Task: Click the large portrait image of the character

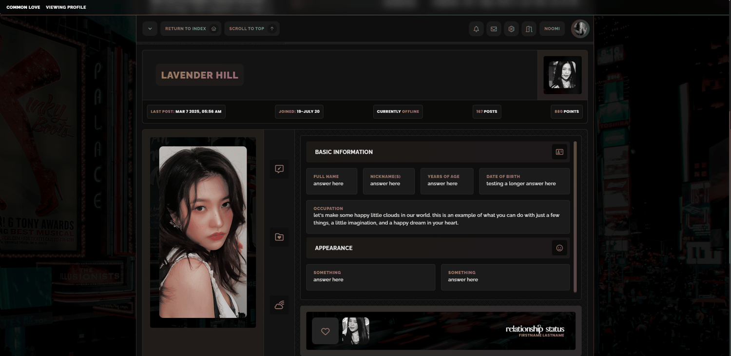Action: (x=203, y=232)
